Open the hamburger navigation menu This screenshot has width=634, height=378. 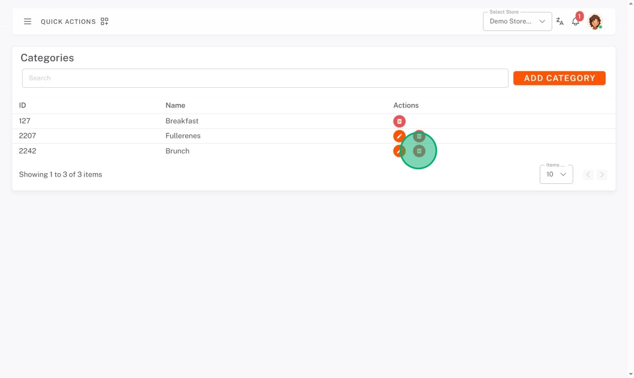tap(28, 22)
